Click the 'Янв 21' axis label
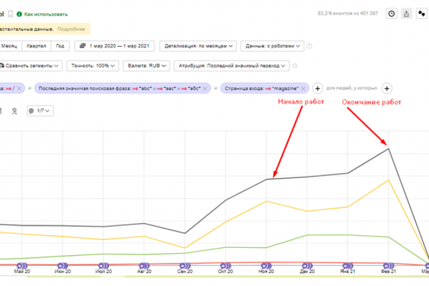 [x=348, y=272]
